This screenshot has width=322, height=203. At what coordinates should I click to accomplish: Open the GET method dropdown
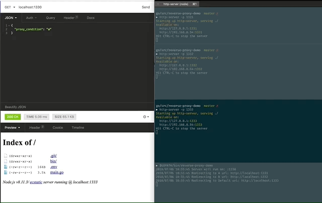tap(10, 8)
